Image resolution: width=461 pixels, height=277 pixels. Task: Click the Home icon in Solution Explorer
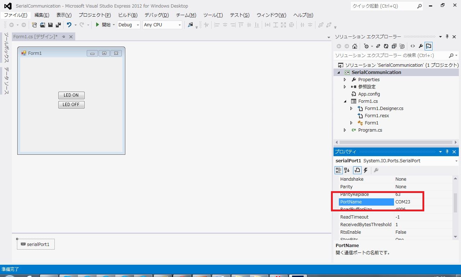355,46
